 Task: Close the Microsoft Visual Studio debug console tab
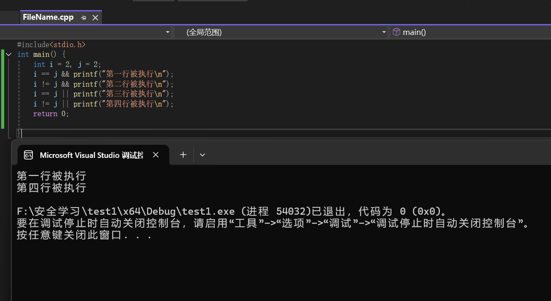tap(156, 155)
